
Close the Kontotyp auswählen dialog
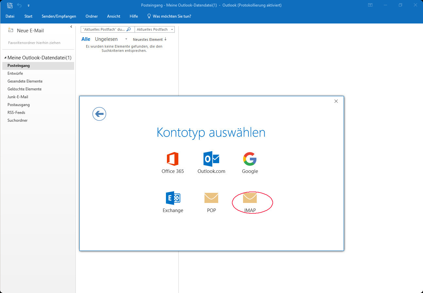tap(336, 101)
